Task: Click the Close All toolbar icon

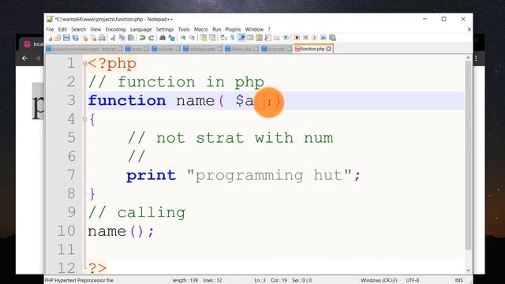Action: pyautogui.click(x=93, y=38)
